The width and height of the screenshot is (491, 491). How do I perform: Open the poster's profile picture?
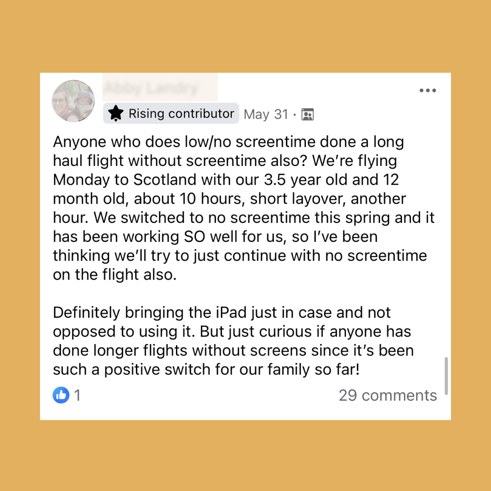73,101
